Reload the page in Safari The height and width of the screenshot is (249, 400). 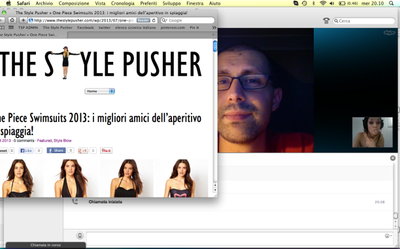154,20
